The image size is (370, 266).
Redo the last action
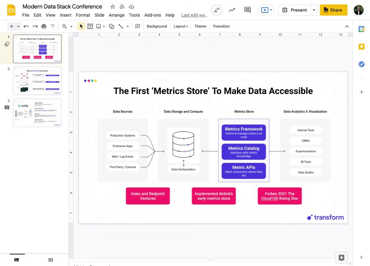point(35,26)
